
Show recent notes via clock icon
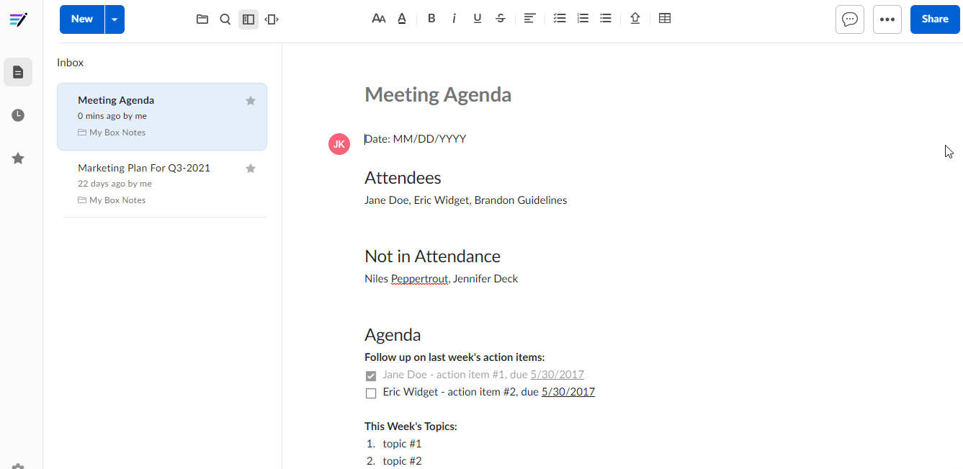pos(18,115)
